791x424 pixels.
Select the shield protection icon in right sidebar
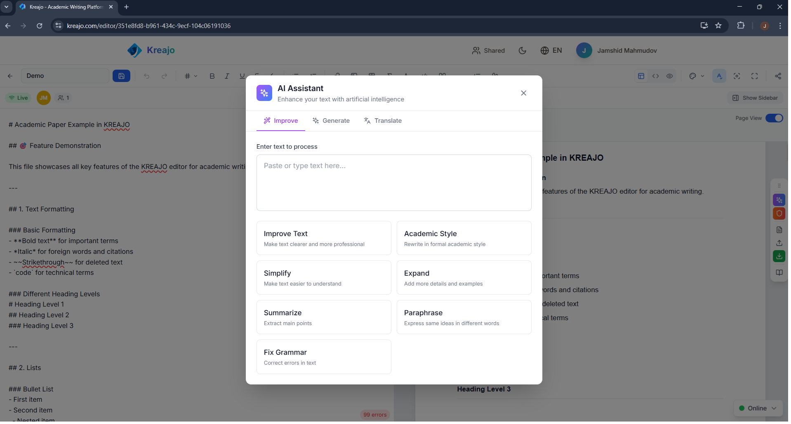(779, 213)
